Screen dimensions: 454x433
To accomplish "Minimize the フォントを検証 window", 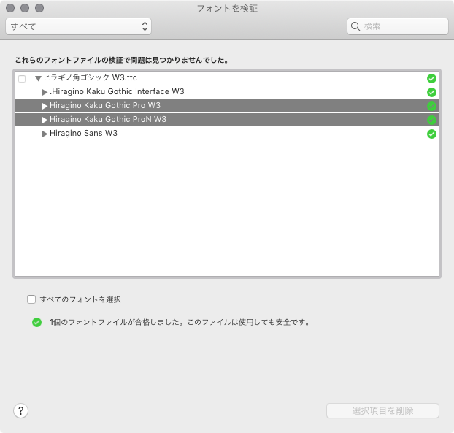I will (25, 8).
